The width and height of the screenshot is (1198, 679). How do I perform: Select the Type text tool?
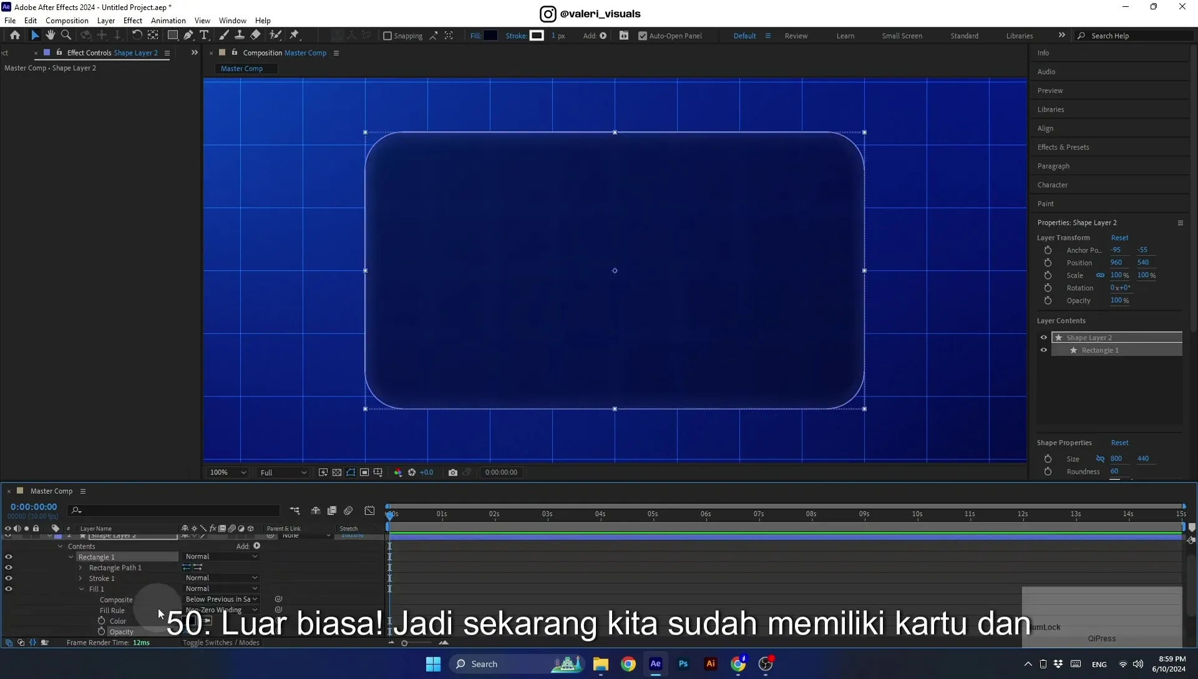(x=204, y=36)
